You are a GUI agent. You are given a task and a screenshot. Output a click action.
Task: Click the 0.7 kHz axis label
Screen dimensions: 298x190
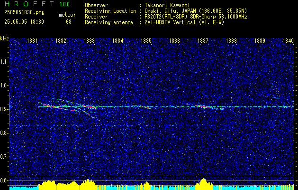pos(4,157)
